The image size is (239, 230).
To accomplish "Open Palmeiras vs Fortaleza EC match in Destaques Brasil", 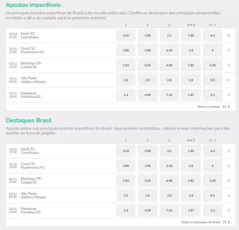I will click(31, 210).
